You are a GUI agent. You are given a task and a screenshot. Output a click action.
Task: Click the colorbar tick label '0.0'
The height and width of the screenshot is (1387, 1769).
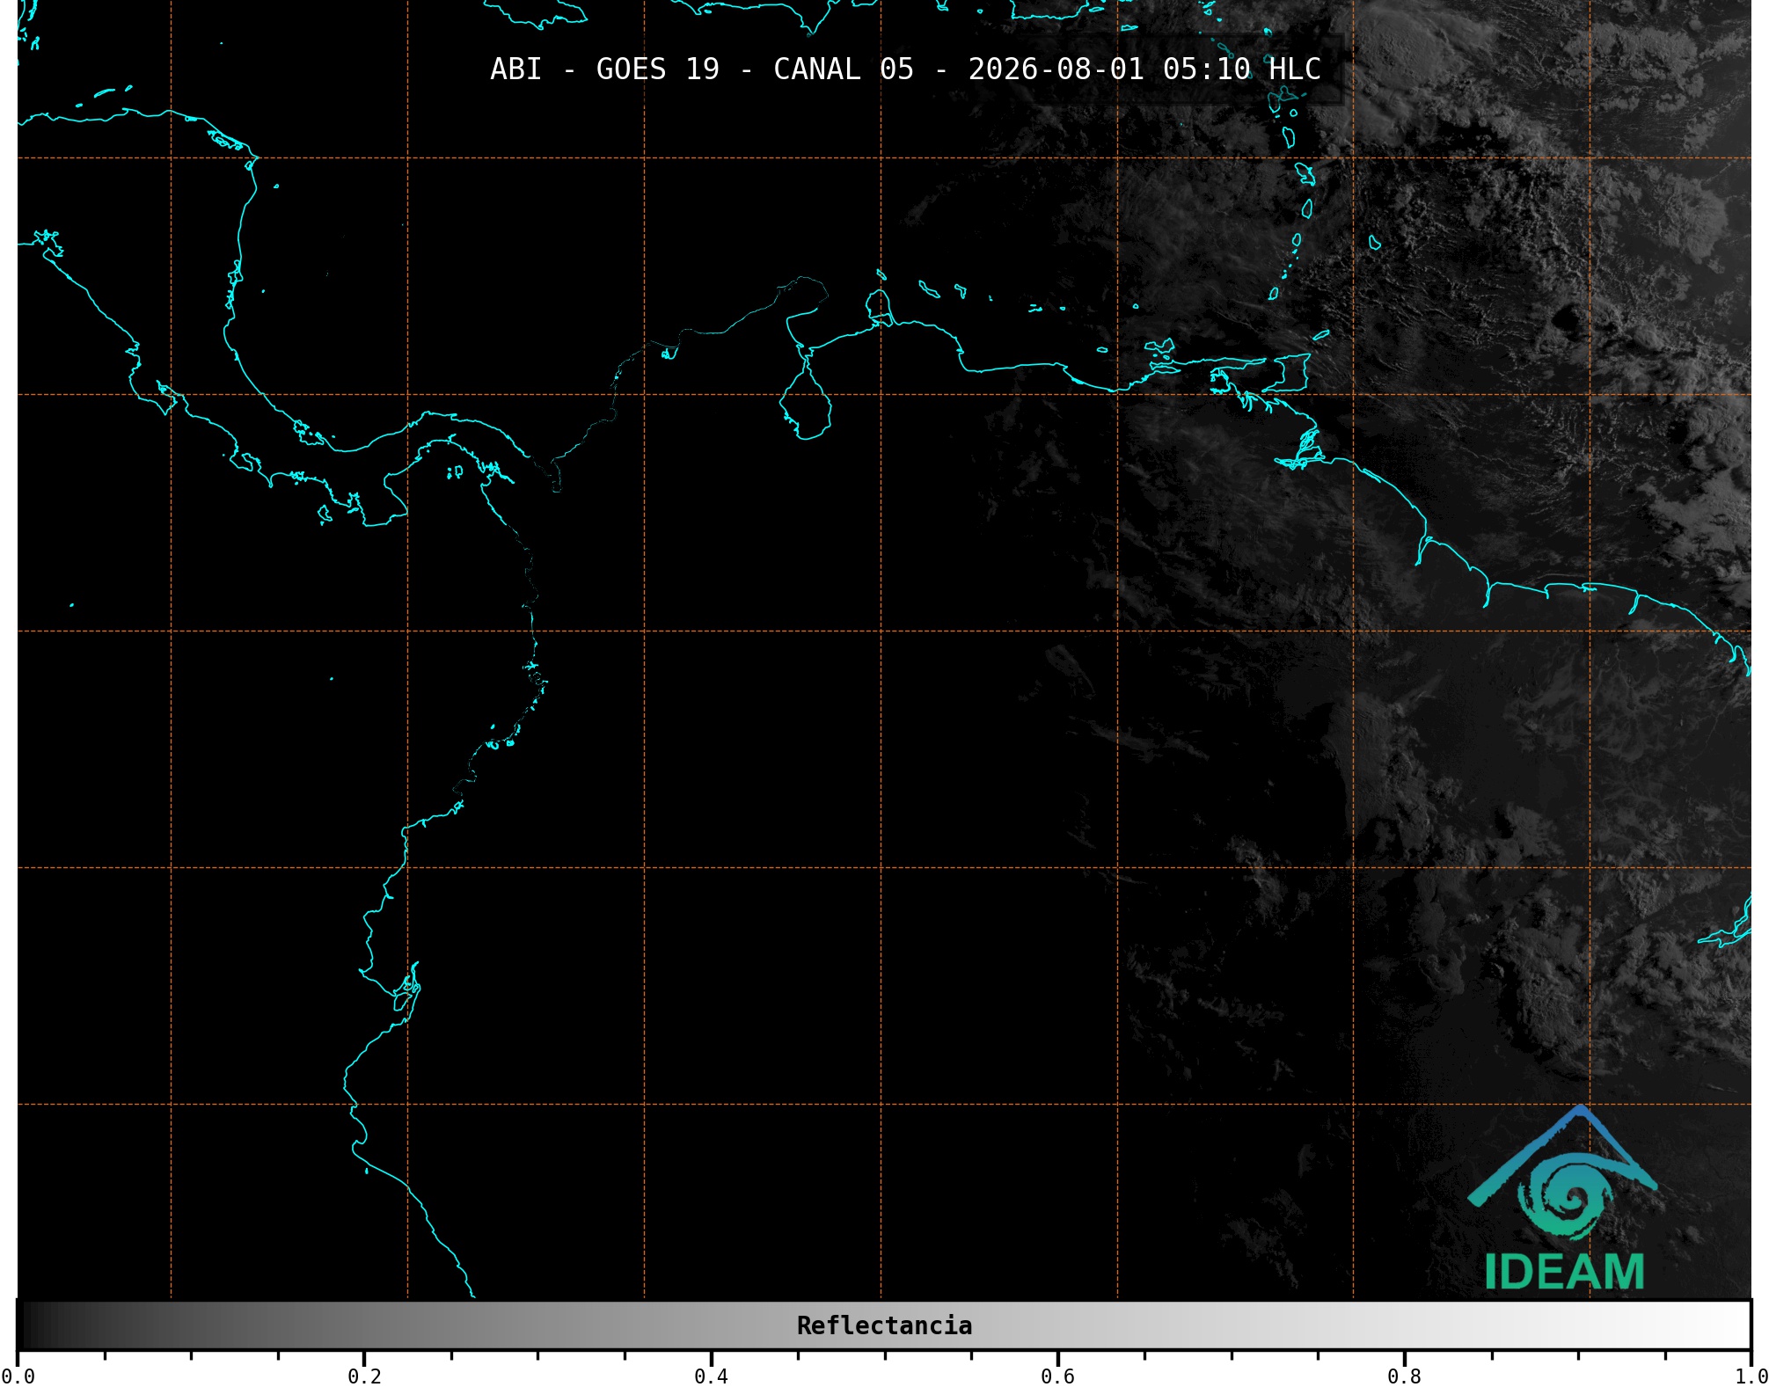tap(18, 1376)
